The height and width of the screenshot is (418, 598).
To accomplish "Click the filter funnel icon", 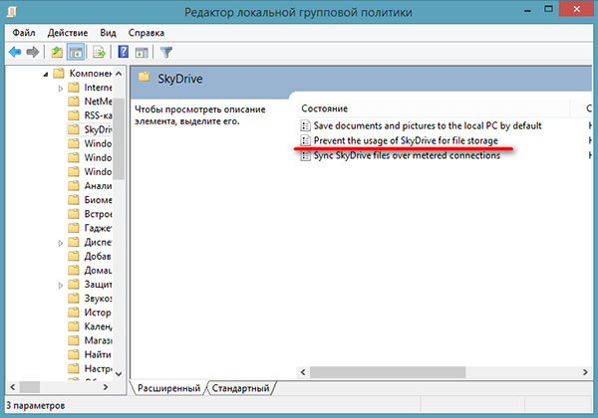I will tap(166, 52).
